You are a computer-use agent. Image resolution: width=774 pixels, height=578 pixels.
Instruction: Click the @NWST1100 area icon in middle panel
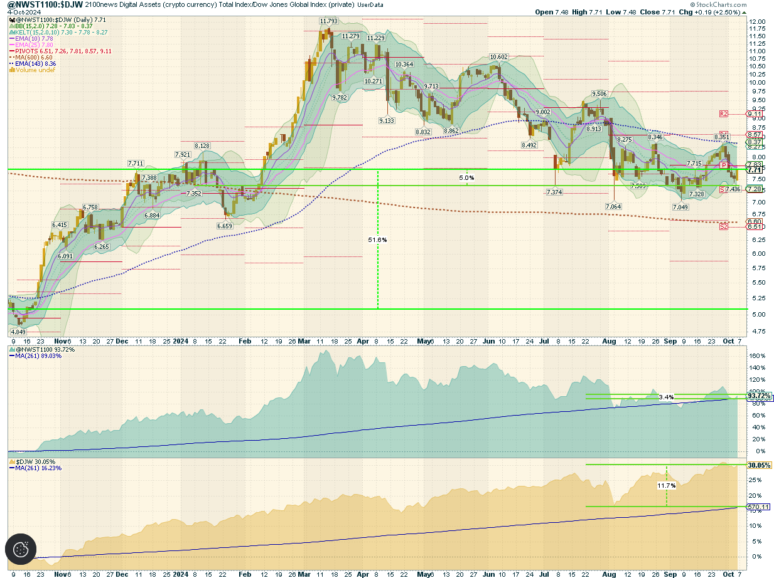pos(12,350)
